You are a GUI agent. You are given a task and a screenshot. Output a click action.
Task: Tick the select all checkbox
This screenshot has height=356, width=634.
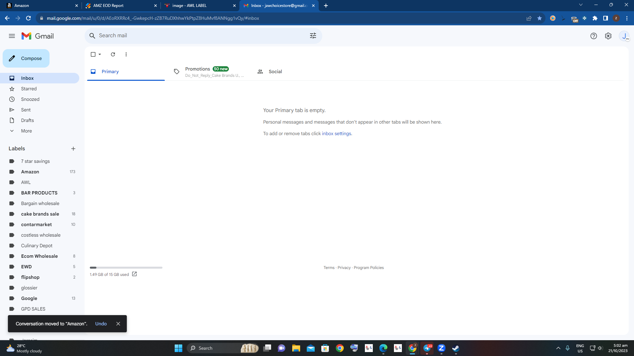tap(93, 54)
